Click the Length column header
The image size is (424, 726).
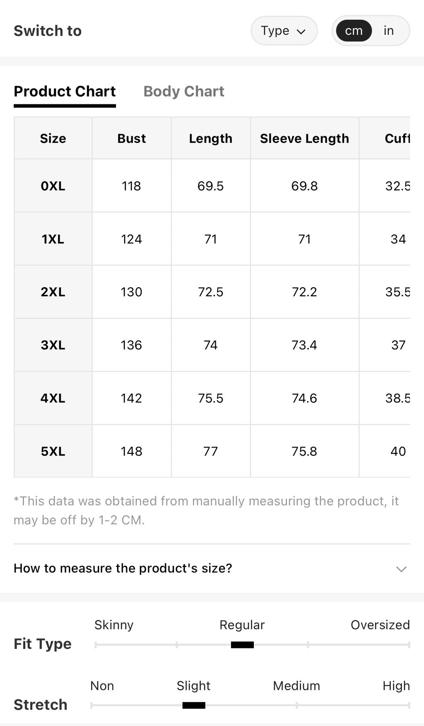(x=211, y=138)
